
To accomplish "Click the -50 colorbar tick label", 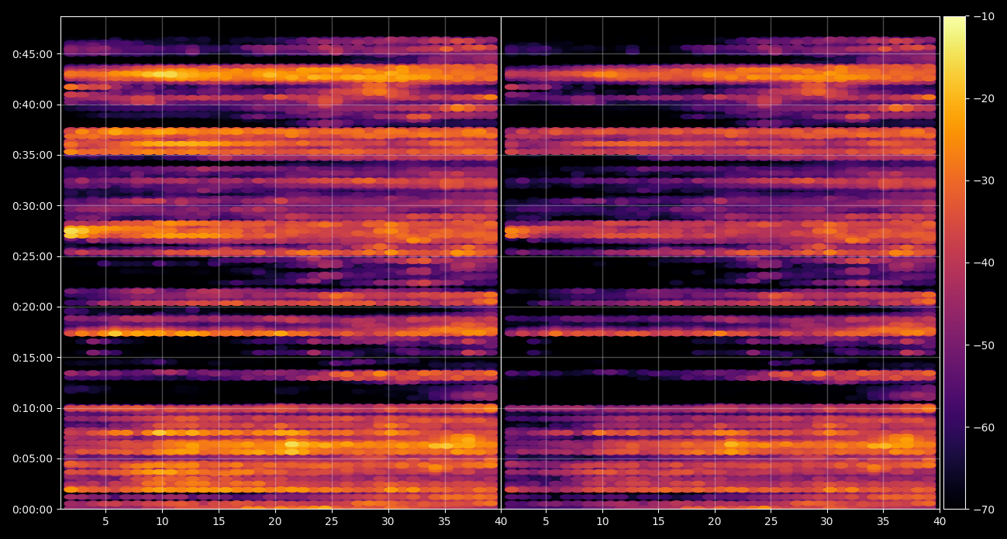I will coord(984,345).
